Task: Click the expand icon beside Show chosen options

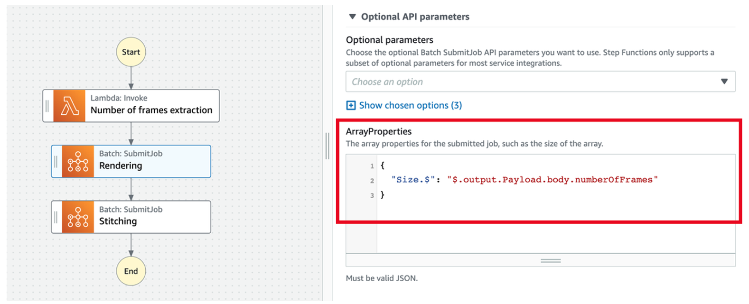Action: (x=351, y=105)
